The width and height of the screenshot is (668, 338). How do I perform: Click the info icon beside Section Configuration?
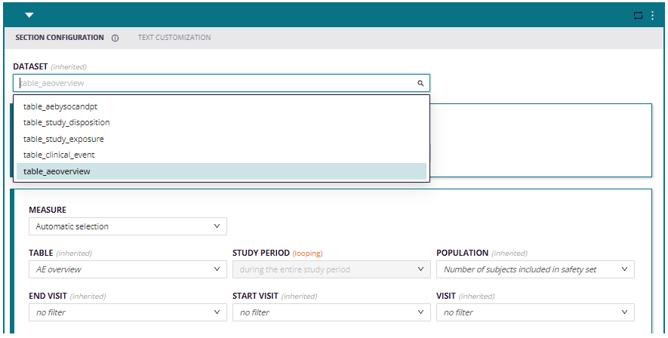(x=115, y=38)
